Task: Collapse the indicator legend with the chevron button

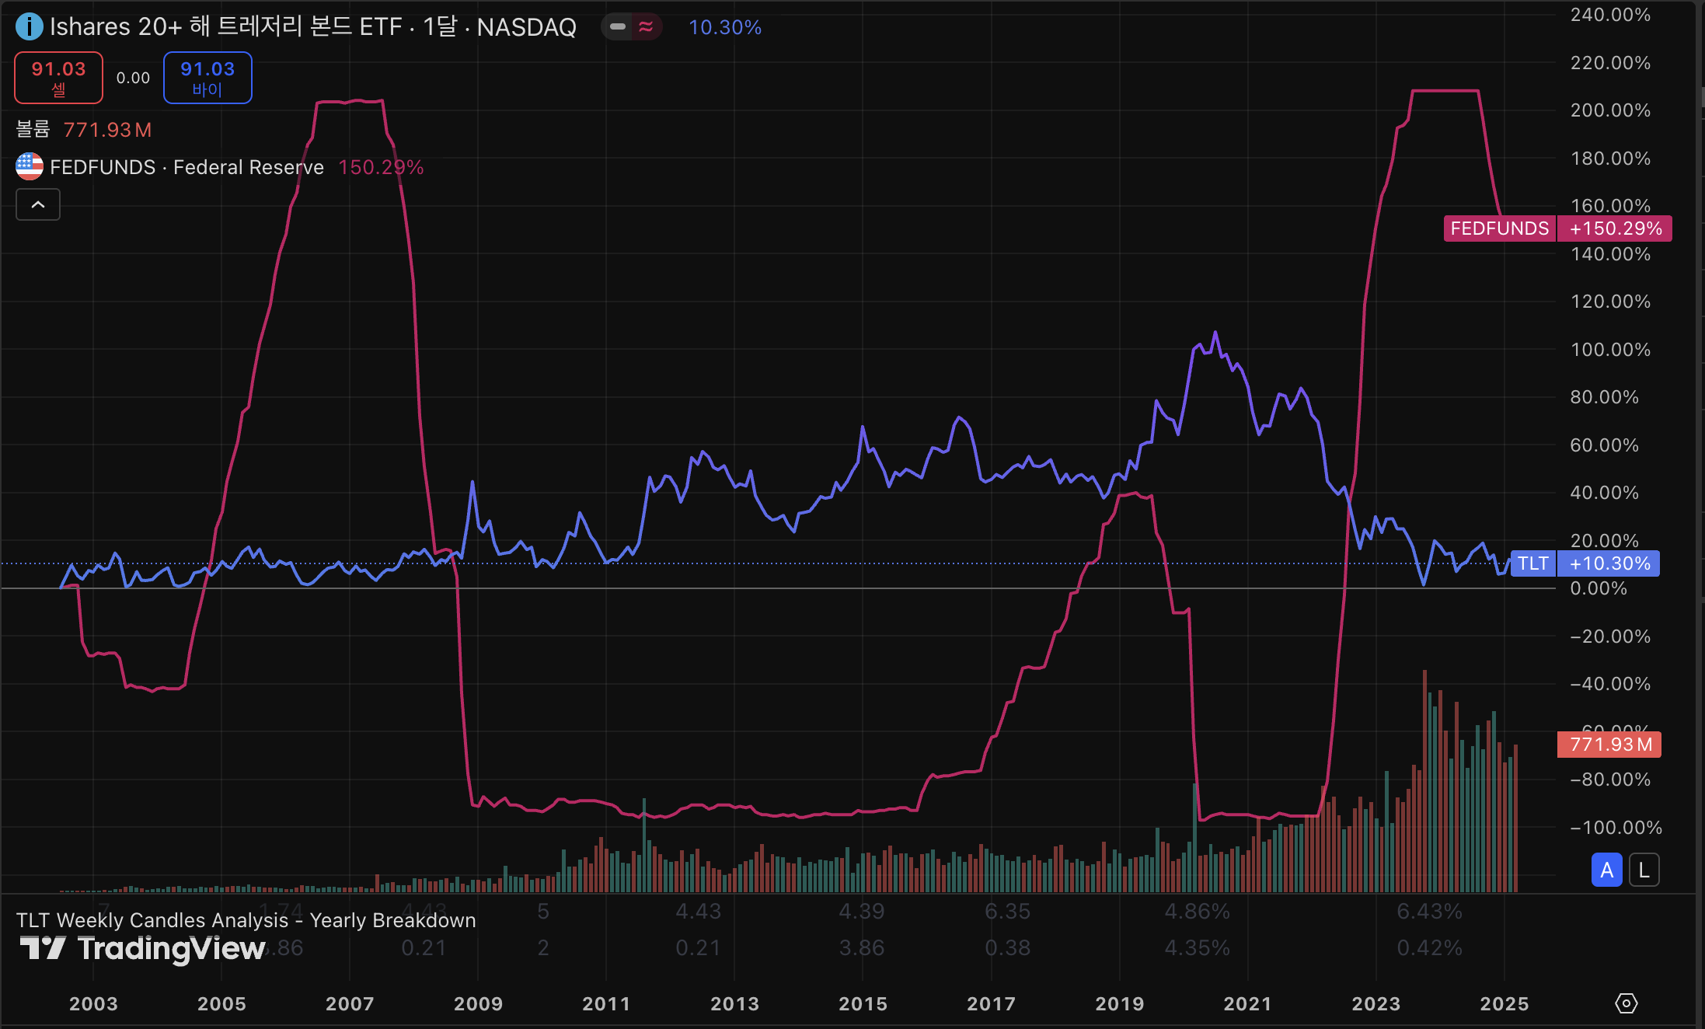Action: click(x=38, y=204)
